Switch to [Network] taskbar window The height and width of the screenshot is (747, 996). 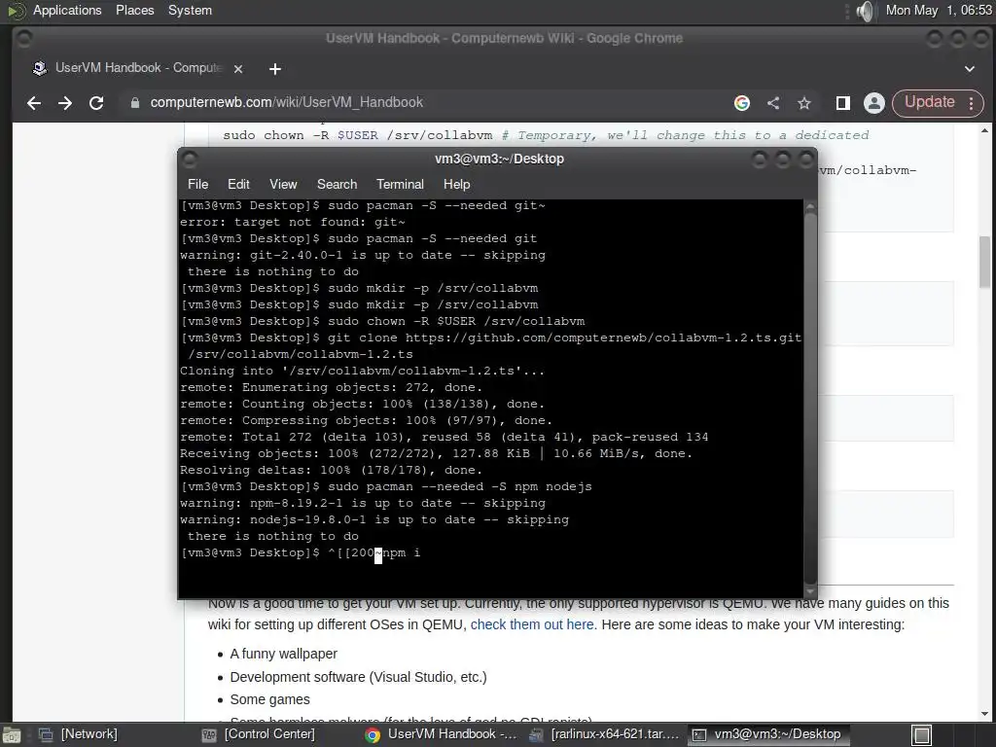[x=79, y=734]
